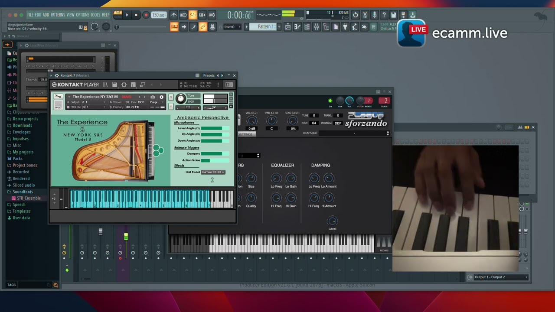
Task: Toggle the 3.2.1 countdown before recording
Action: coord(193,15)
